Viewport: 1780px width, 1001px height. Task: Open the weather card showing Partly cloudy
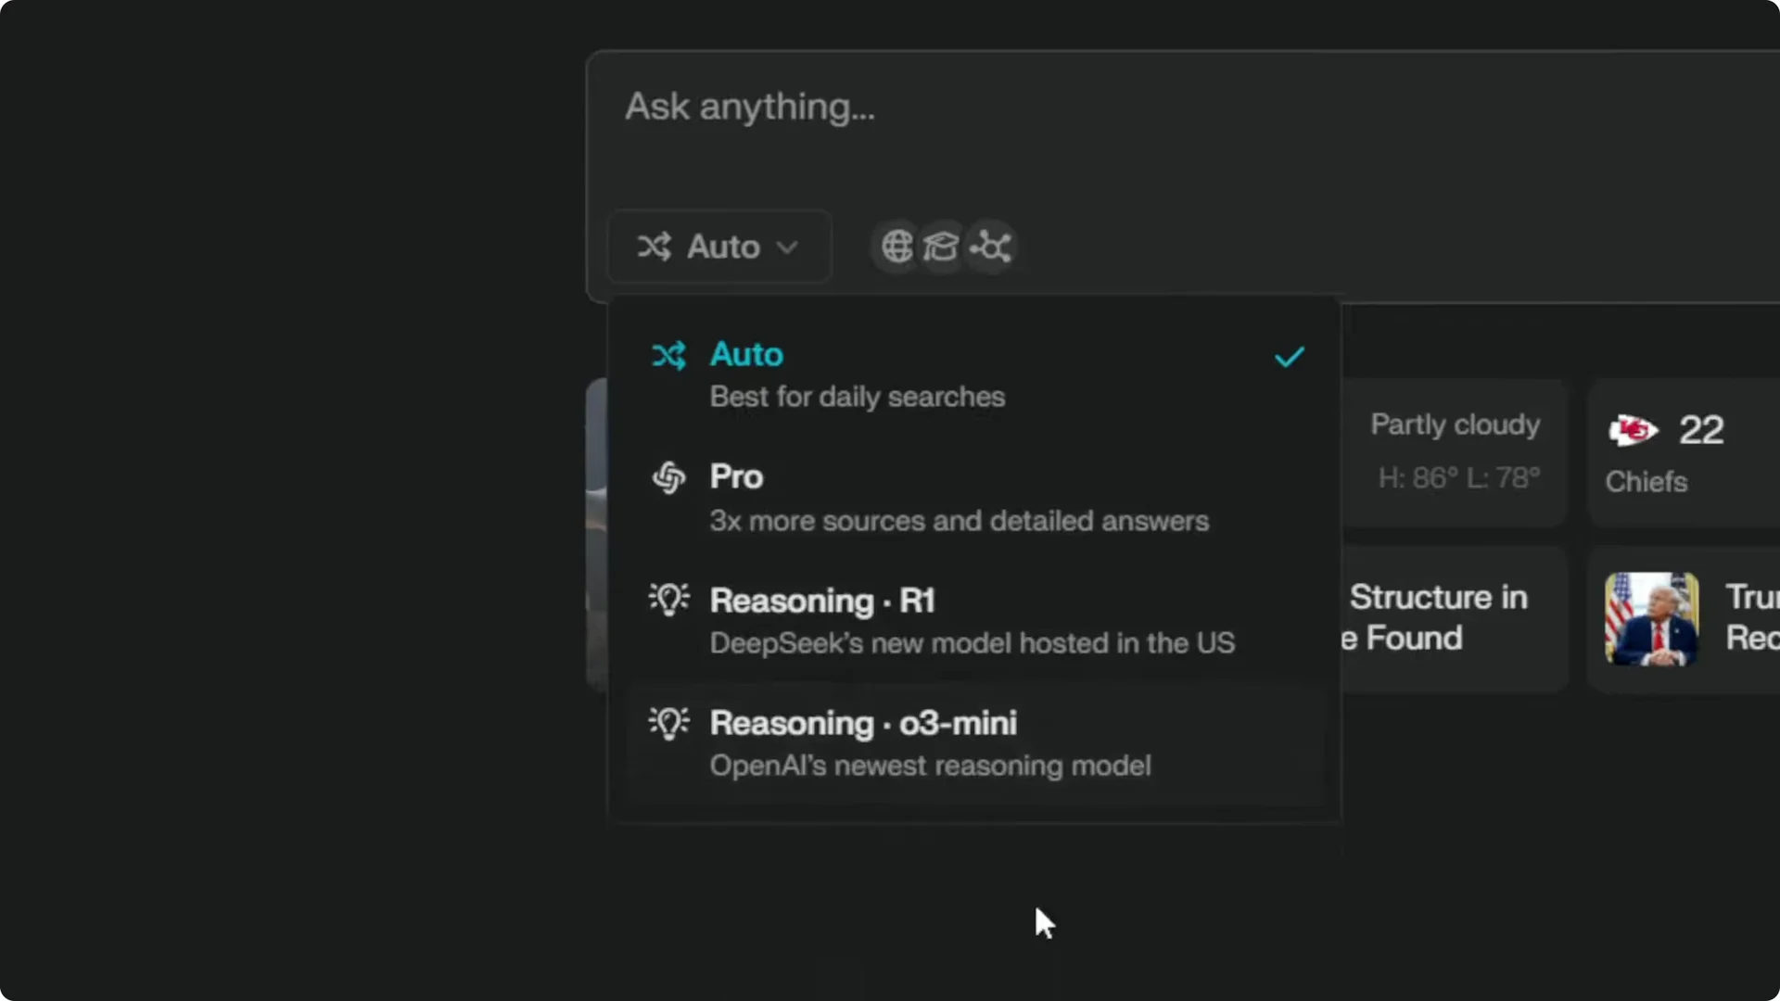[x=1455, y=451]
